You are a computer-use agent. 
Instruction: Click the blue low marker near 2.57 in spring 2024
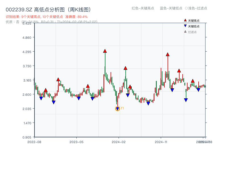(128, 95)
